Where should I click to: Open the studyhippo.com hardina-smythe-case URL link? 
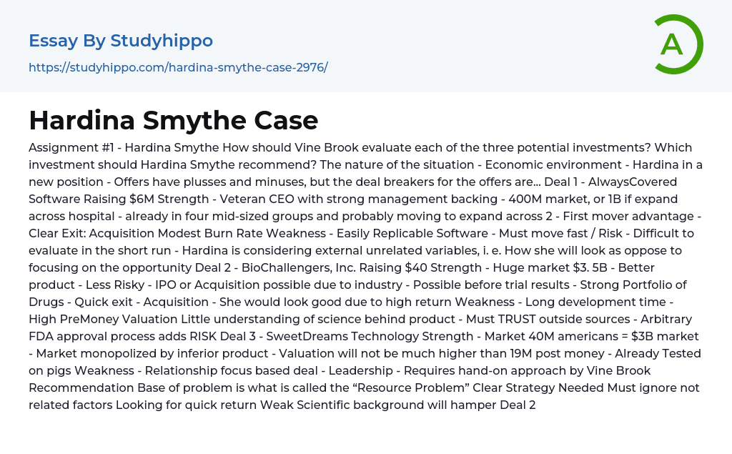(x=178, y=67)
